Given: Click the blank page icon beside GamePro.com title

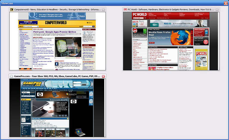Looking at the screenshot, I should pyautogui.click(x=12, y=76).
